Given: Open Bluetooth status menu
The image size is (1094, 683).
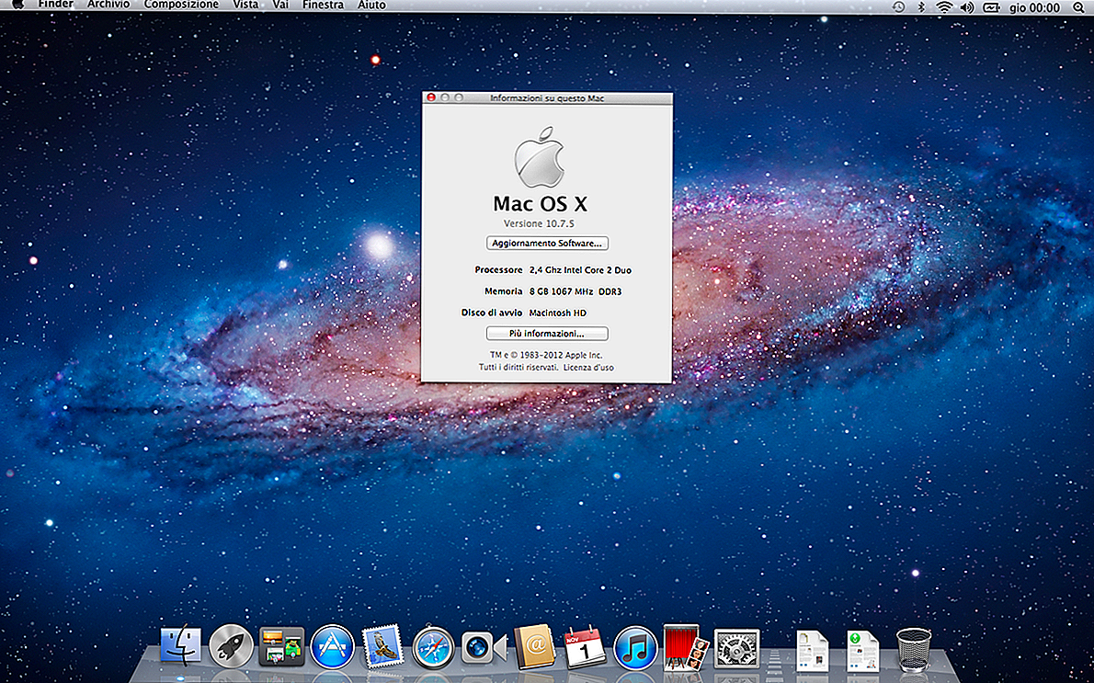Looking at the screenshot, I should pyautogui.click(x=921, y=7).
